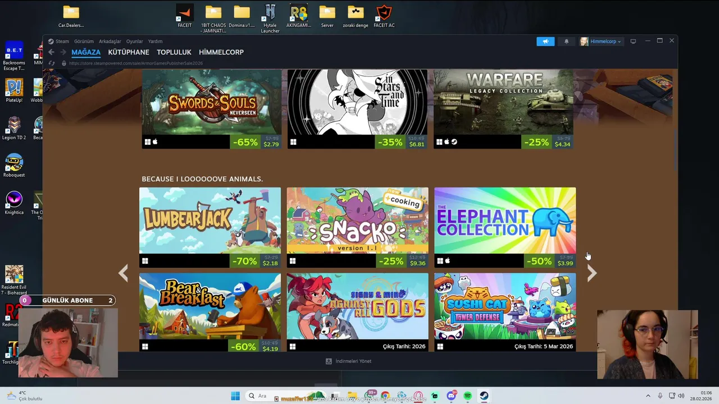Open Knightica desktop shortcut
Image resolution: width=719 pixels, height=404 pixels.
pos(14,203)
